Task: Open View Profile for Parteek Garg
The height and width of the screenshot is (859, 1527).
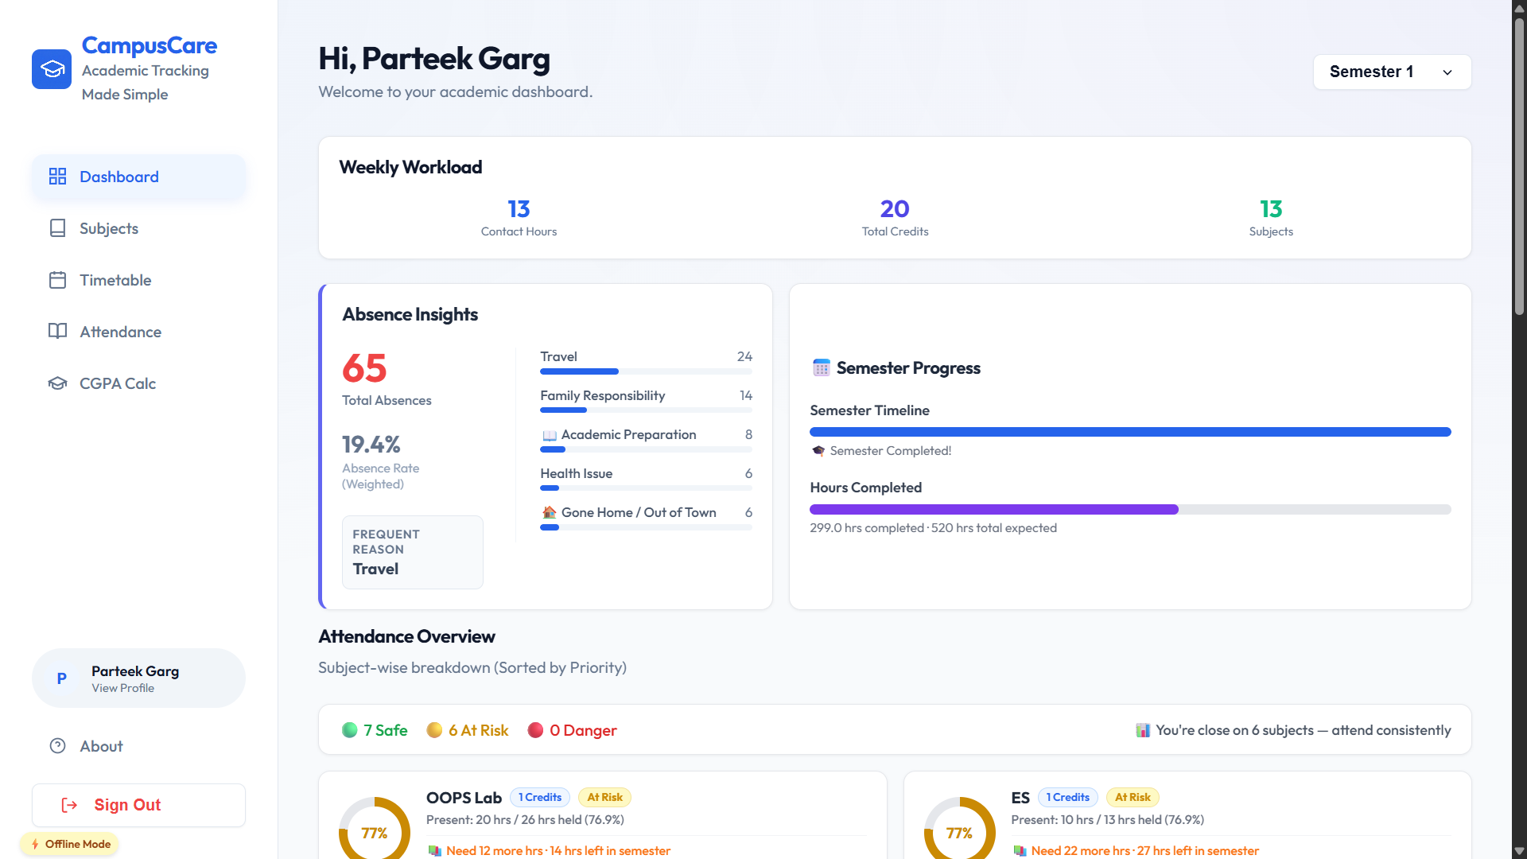Action: pyautogui.click(x=138, y=678)
